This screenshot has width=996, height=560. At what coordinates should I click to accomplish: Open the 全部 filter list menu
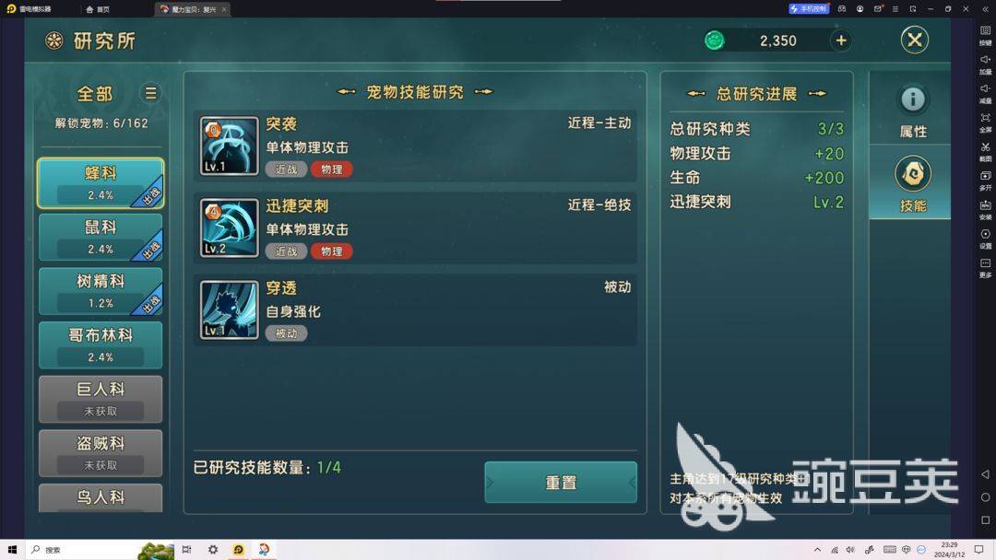pyautogui.click(x=150, y=93)
